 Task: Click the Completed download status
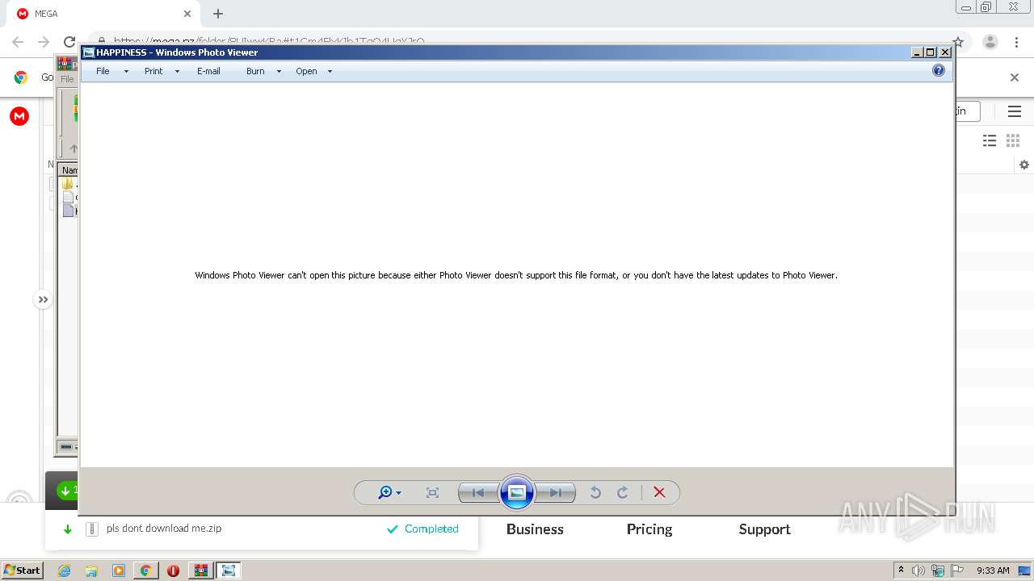coord(422,529)
